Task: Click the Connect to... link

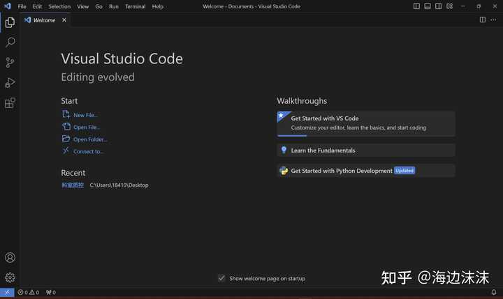Action: pyautogui.click(x=88, y=151)
